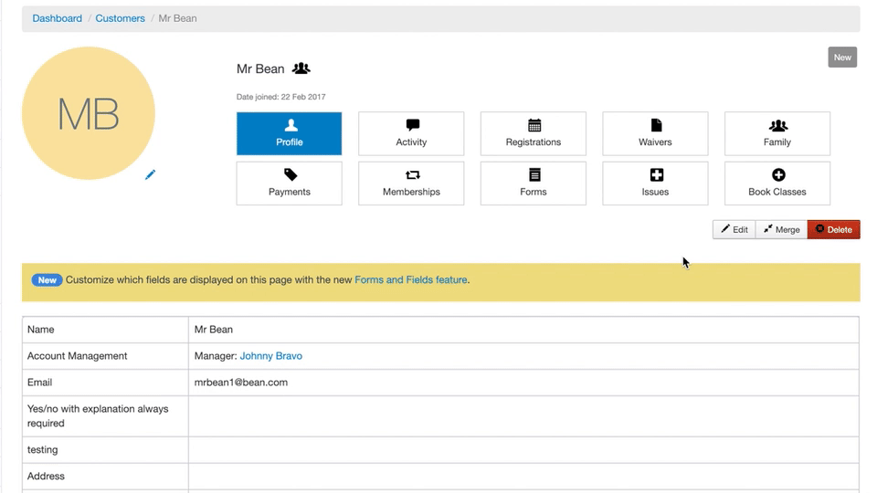Image resolution: width=877 pixels, height=493 pixels.
Task: Open the Issues tab
Action: click(x=655, y=184)
